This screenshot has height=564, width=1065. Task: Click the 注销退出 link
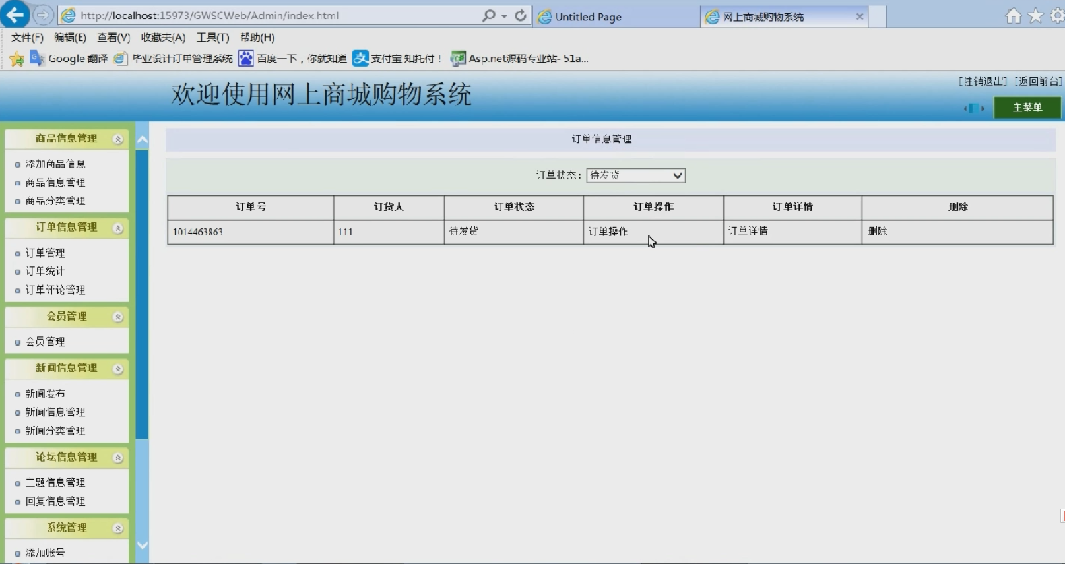point(983,81)
